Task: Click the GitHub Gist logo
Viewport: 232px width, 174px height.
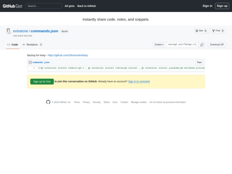Action: [x=12, y=6]
